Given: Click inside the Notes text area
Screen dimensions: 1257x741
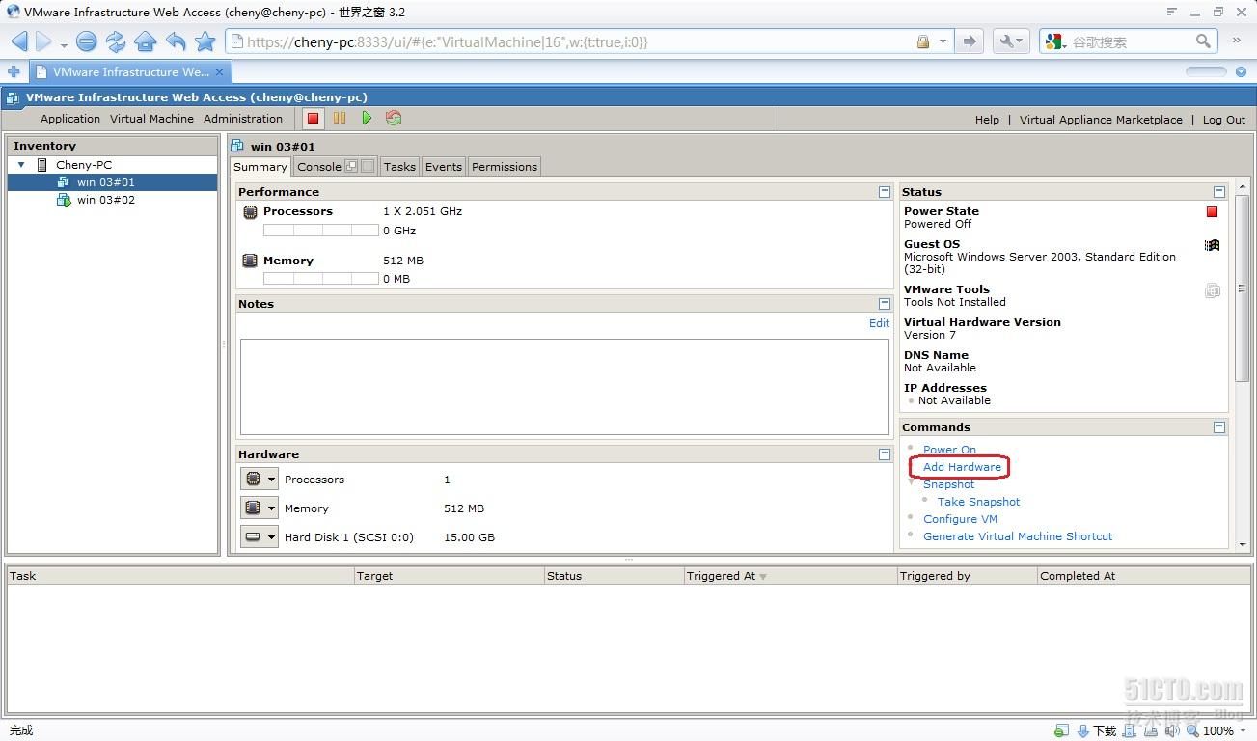Looking at the screenshot, I should pos(564,387).
